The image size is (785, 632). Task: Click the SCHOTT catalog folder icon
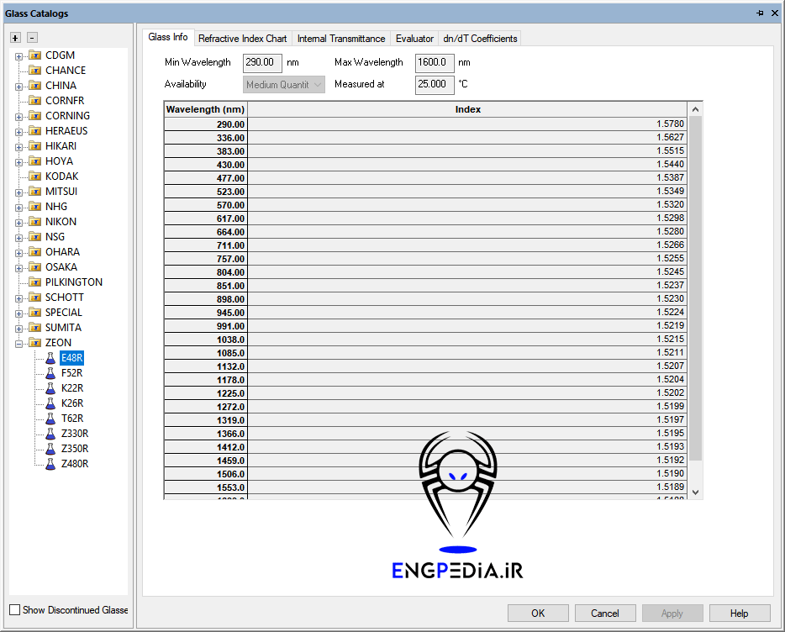(x=35, y=298)
